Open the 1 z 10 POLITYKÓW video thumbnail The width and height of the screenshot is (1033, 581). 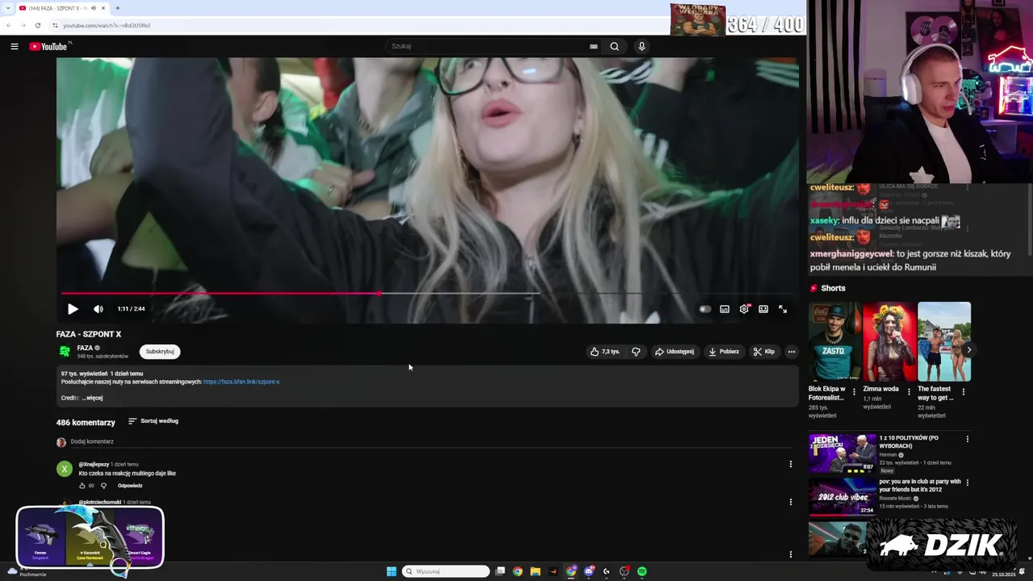843,454
